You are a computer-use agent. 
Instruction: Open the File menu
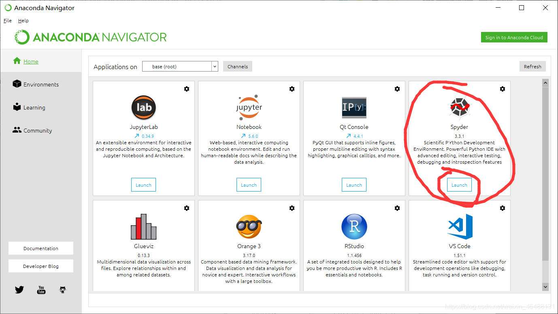point(8,21)
